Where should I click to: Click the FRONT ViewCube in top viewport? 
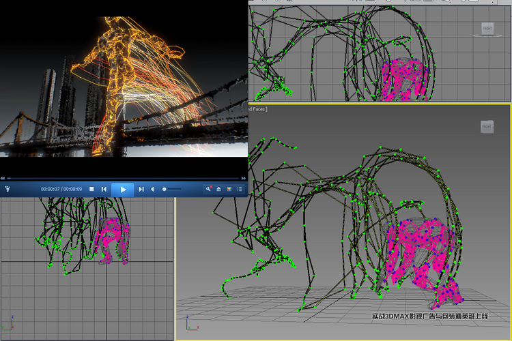pyautogui.click(x=487, y=29)
